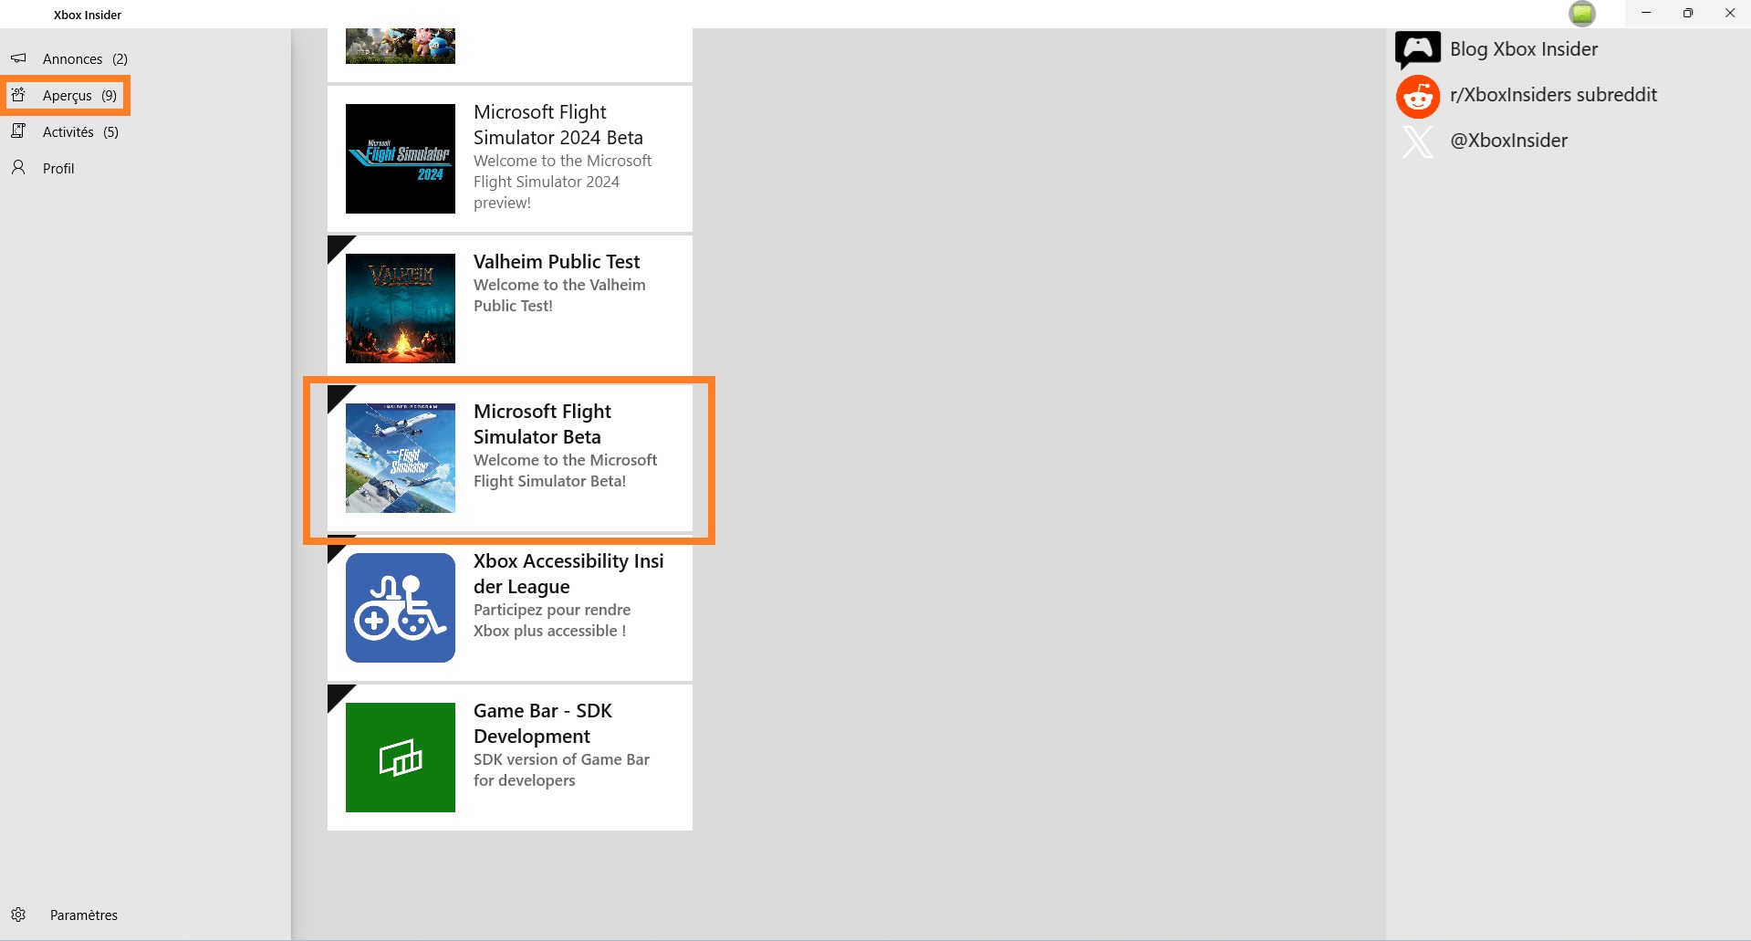Viewport: 1751px width, 941px height.
Task: Open the Blog Xbox Insider link
Action: point(1524,49)
